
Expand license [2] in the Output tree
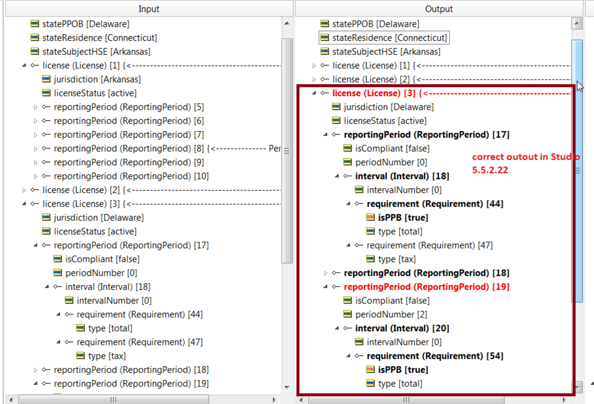pyautogui.click(x=314, y=79)
